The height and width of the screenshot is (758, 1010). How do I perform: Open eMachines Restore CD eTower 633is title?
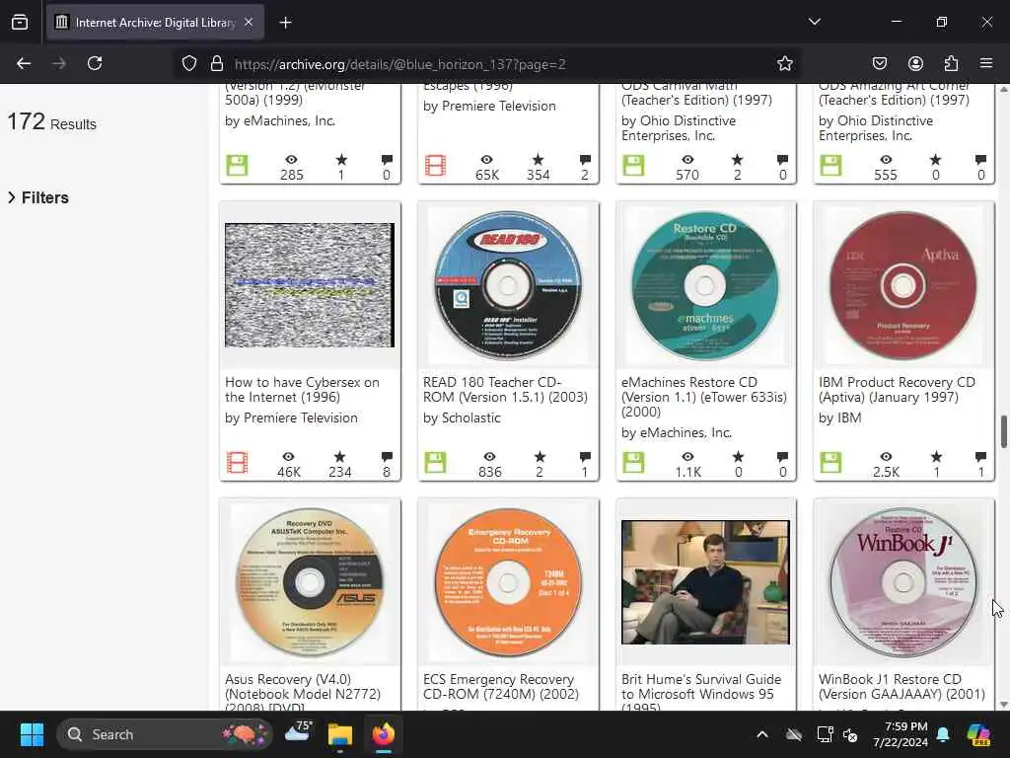click(704, 397)
